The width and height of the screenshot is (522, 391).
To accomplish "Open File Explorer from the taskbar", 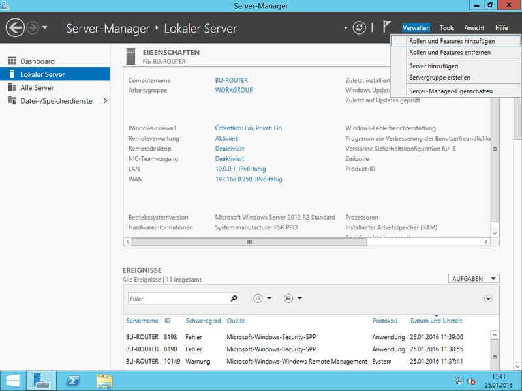I will point(104,381).
